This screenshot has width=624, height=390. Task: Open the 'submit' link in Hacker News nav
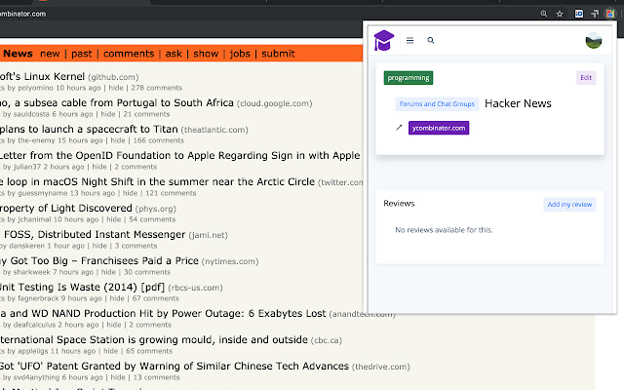[x=278, y=54]
